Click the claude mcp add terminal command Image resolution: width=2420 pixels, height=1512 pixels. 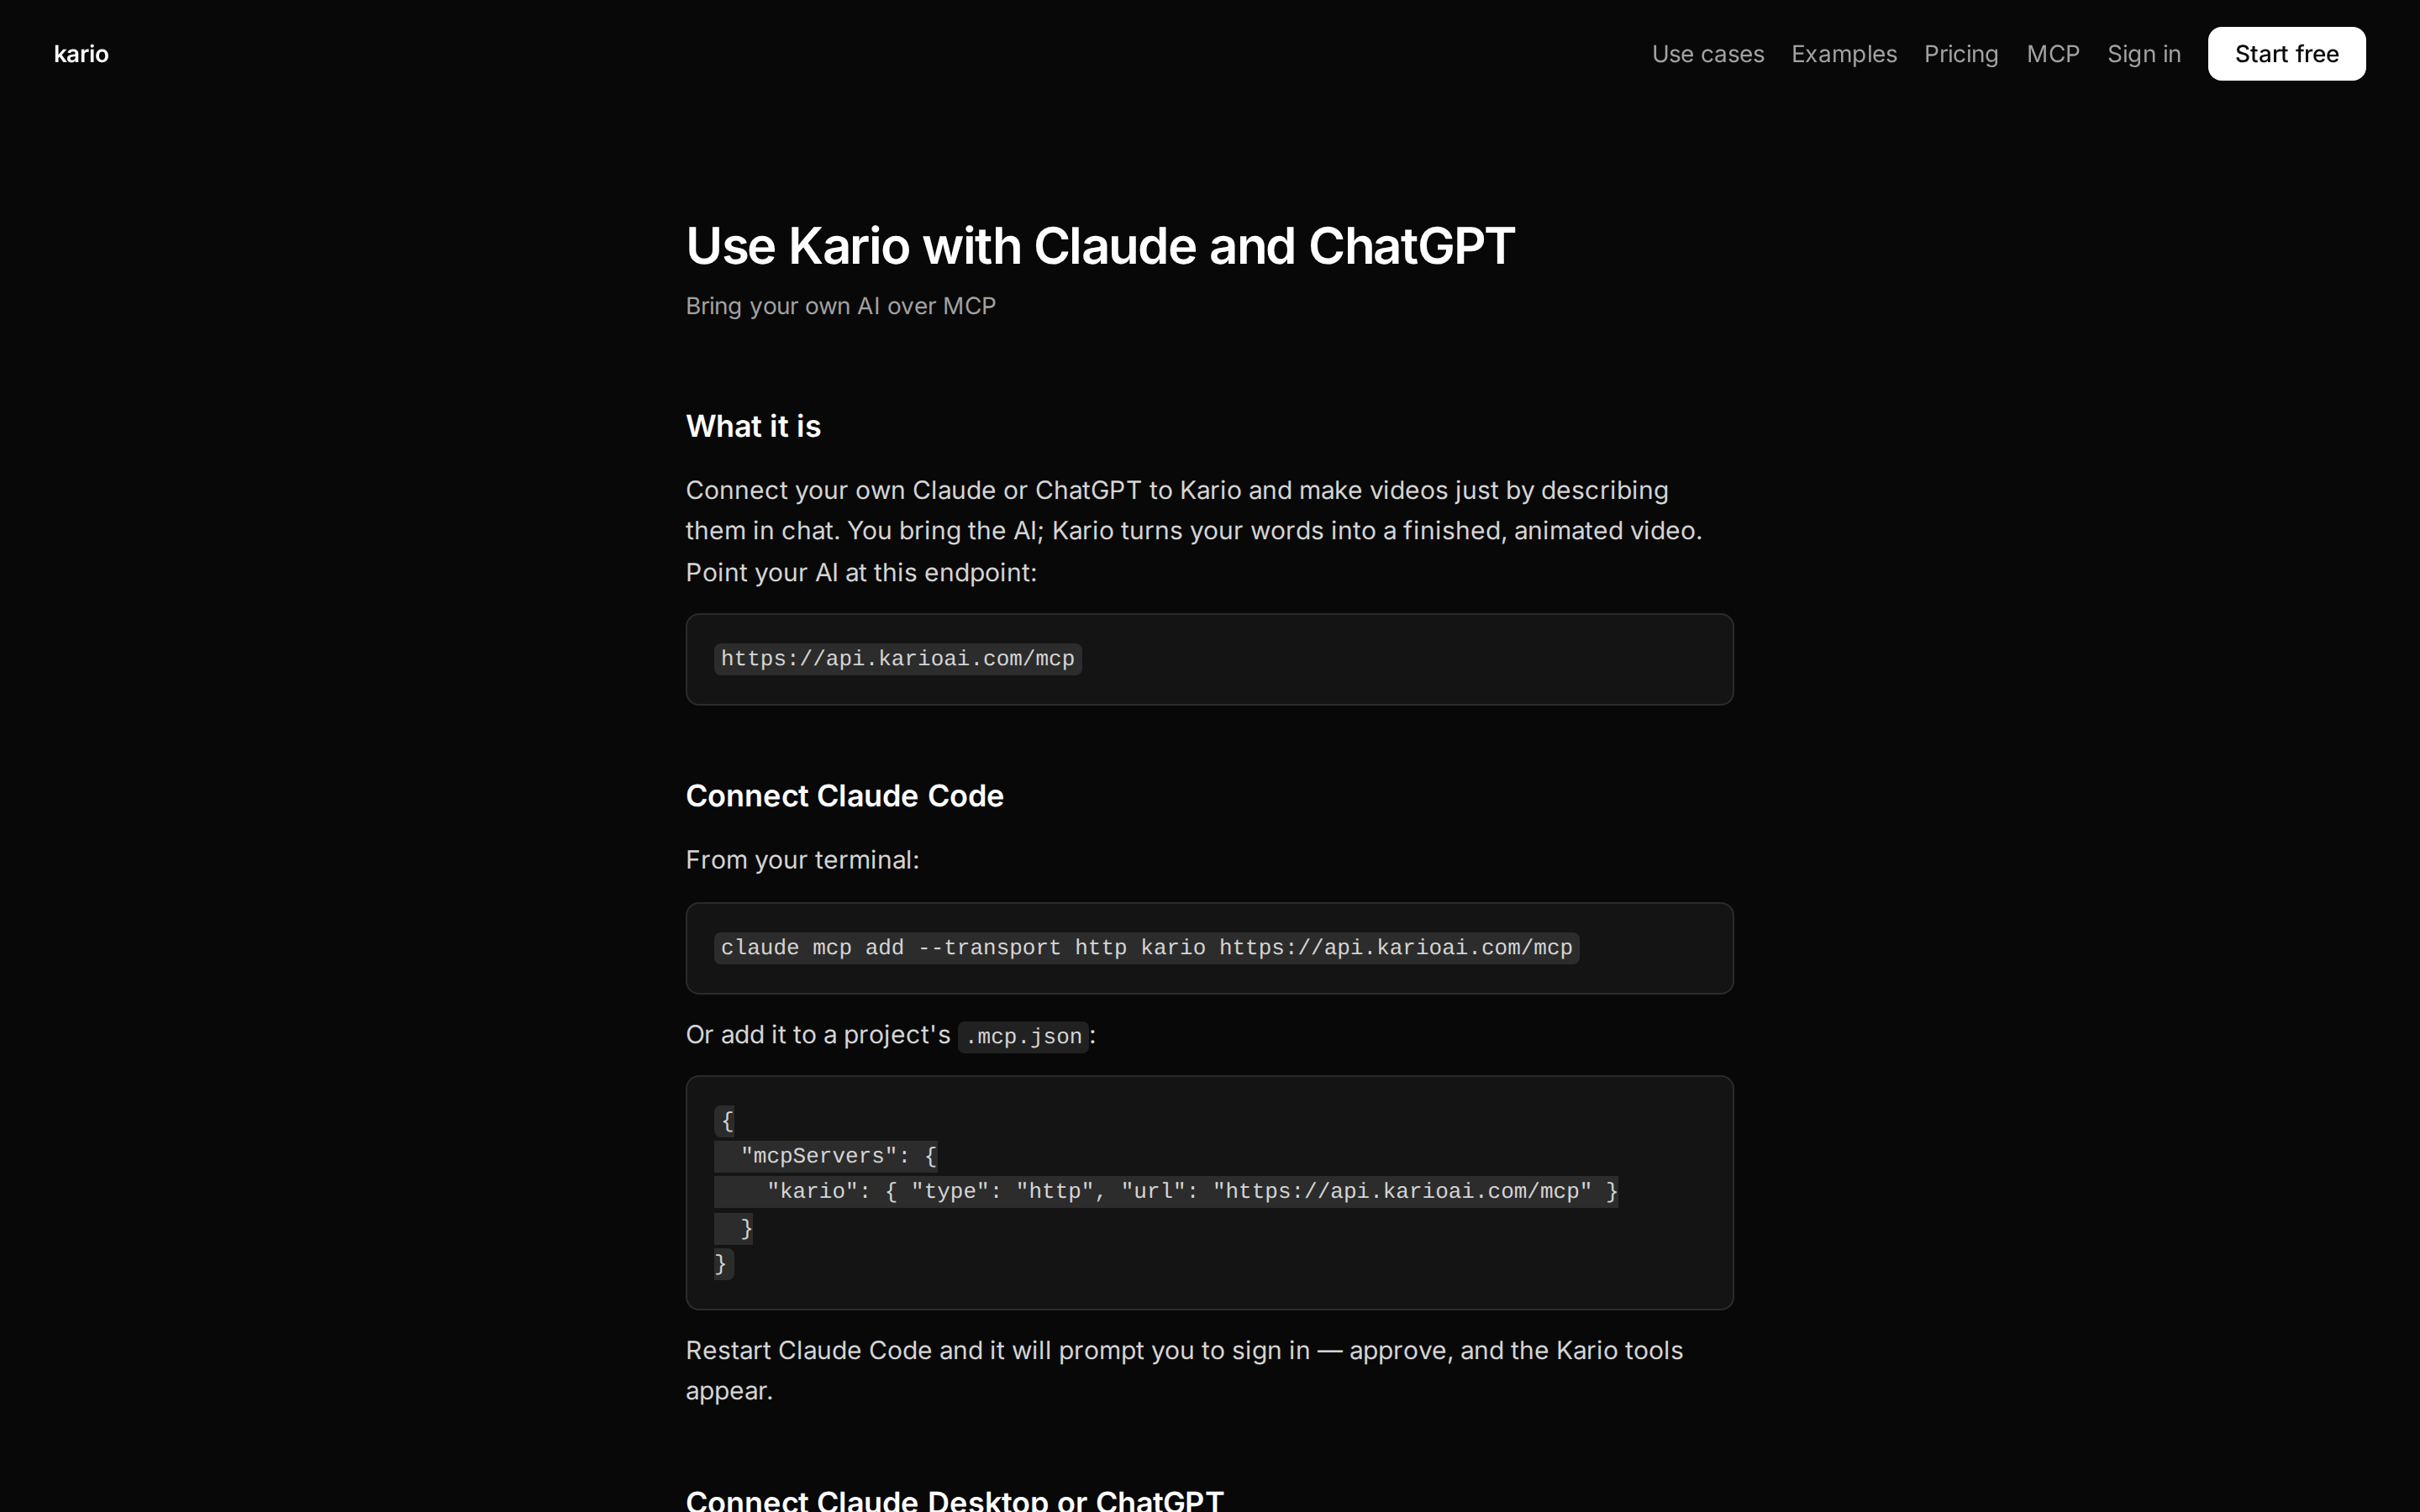(1146, 948)
